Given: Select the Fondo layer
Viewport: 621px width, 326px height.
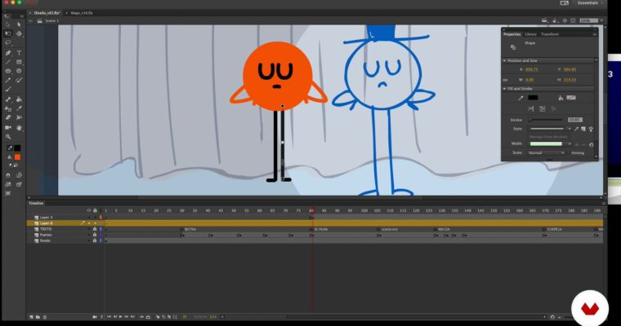Looking at the screenshot, I should 45,240.
